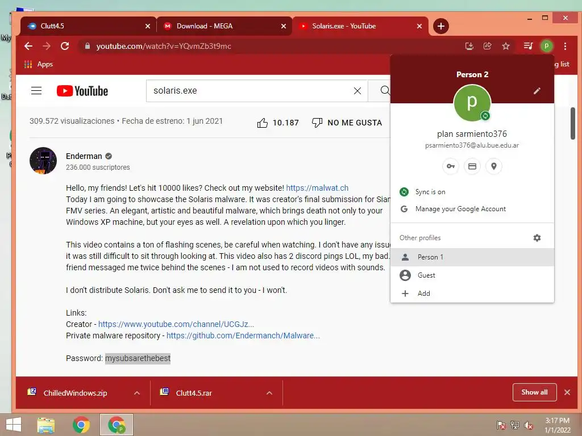Close the Clutt4.5 tab
The height and width of the screenshot is (436, 582).
pos(148,26)
